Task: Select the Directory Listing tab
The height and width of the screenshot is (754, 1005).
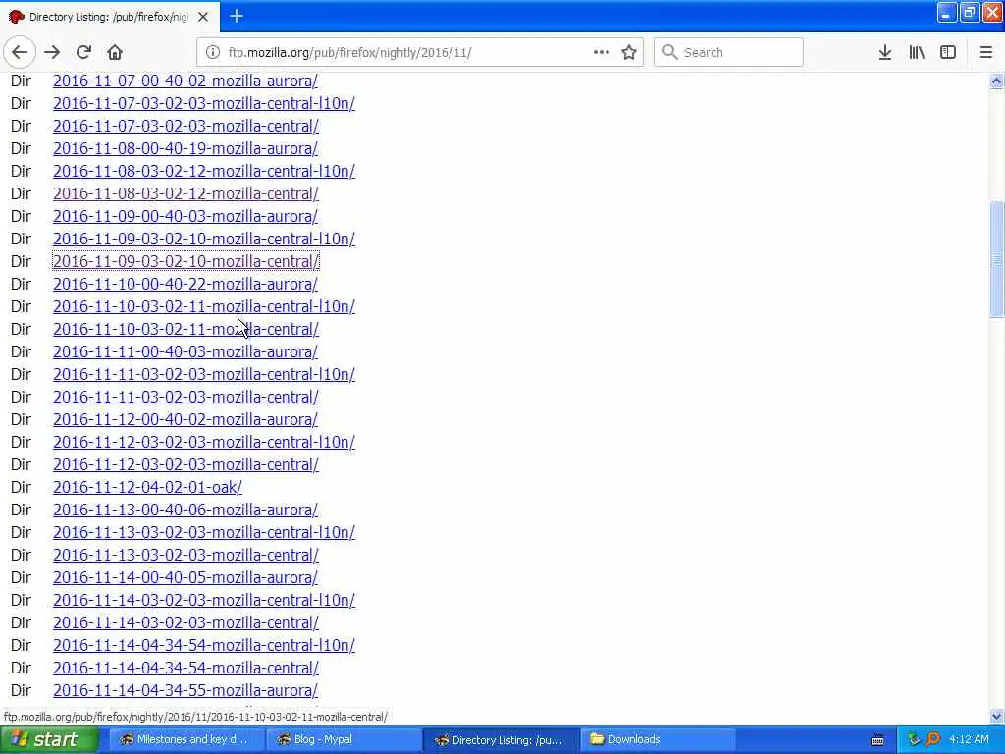Action: tap(109, 17)
